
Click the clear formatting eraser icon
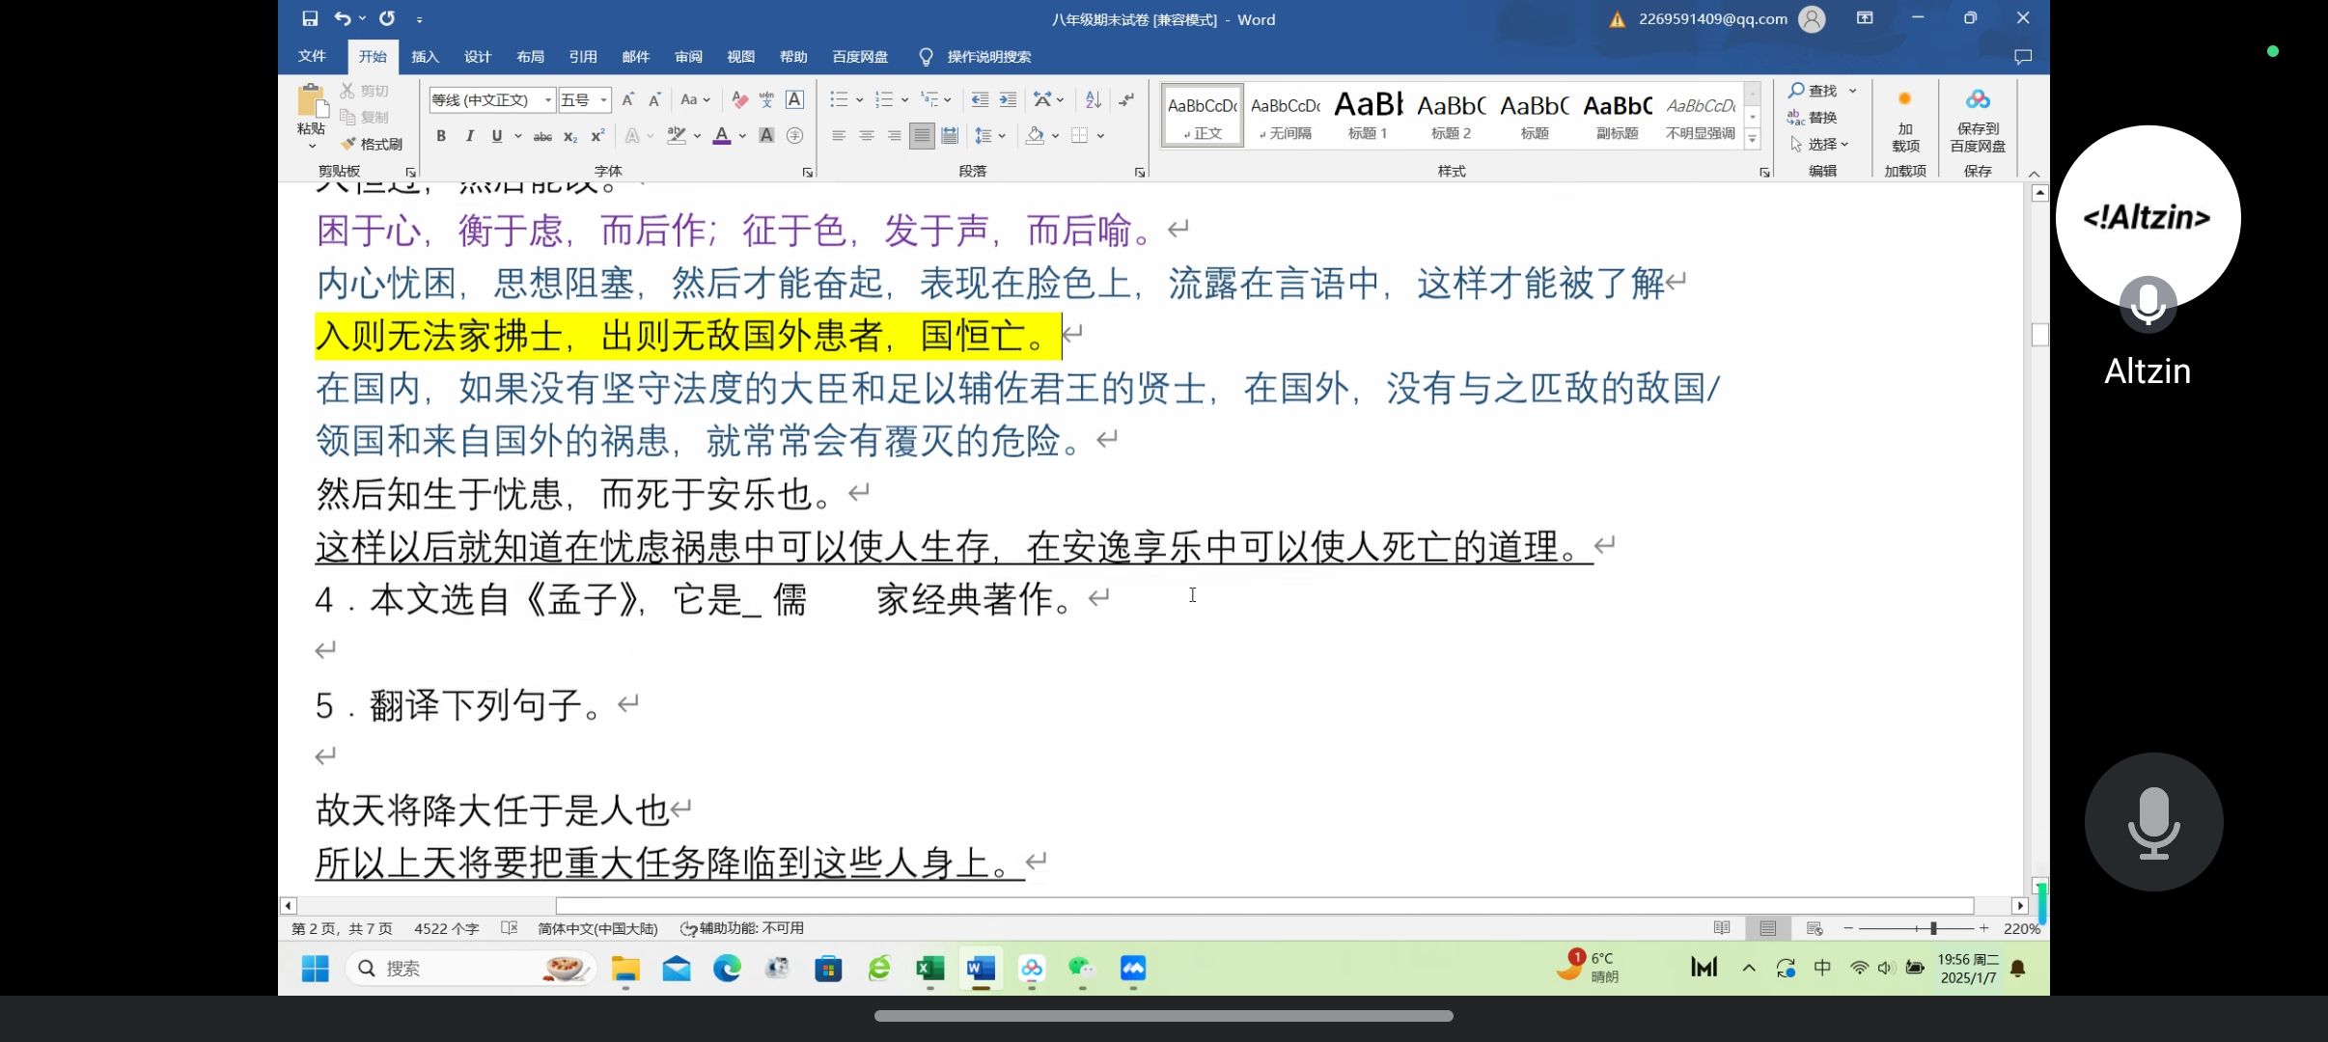point(739,99)
